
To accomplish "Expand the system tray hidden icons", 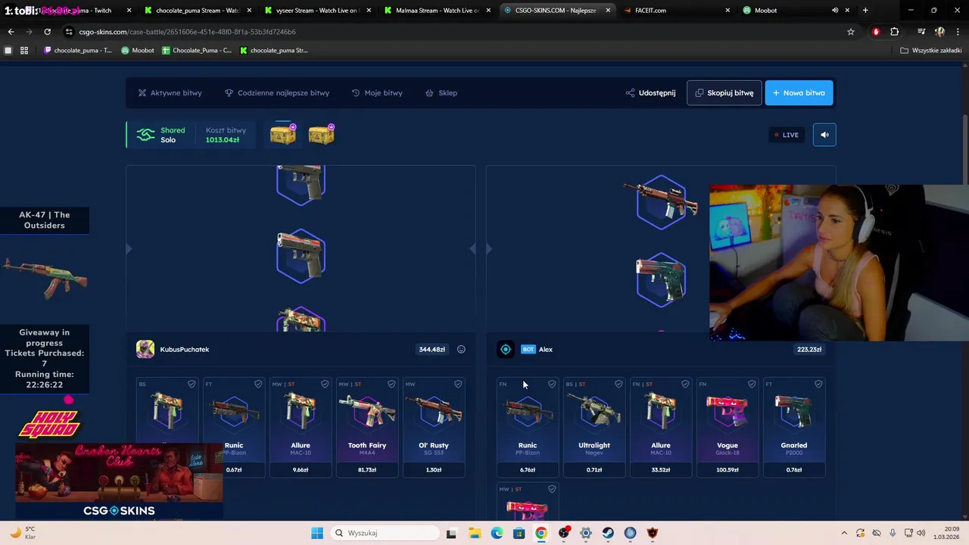I will click(845, 533).
